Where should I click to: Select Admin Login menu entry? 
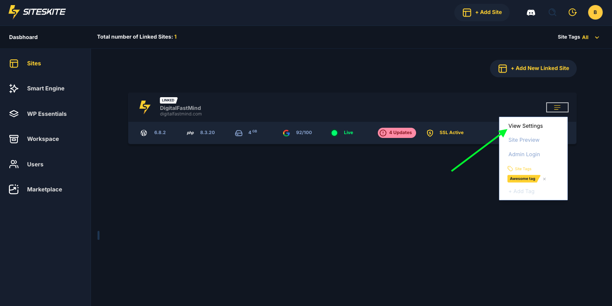tap(524, 154)
